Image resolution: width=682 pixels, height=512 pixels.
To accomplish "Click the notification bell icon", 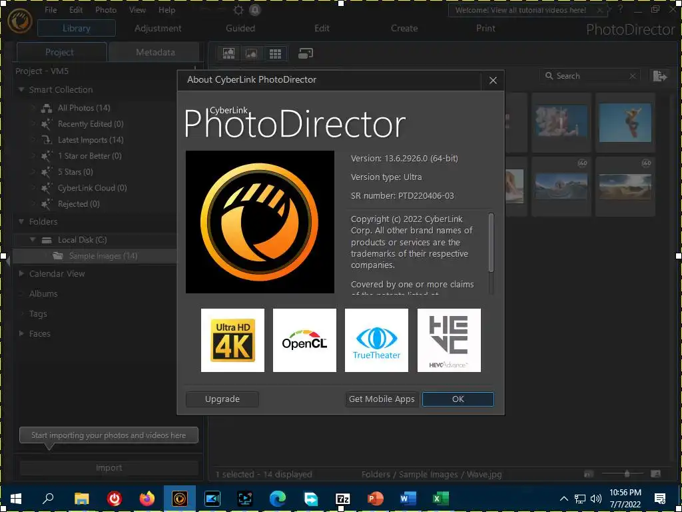I will tap(255, 10).
